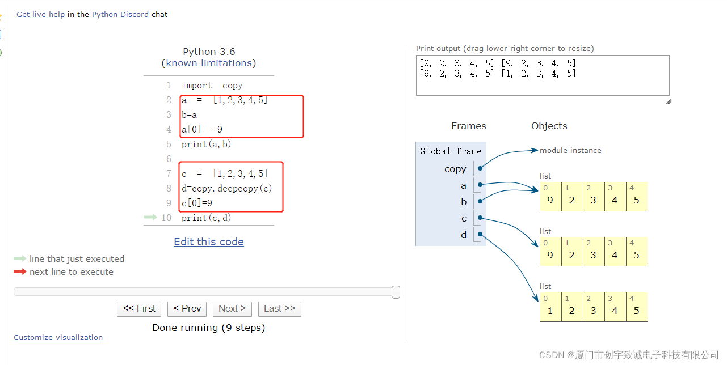The width and height of the screenshot is (727, 365).
Task: Click the 'Get live help' link
Action: click(40, 14)
